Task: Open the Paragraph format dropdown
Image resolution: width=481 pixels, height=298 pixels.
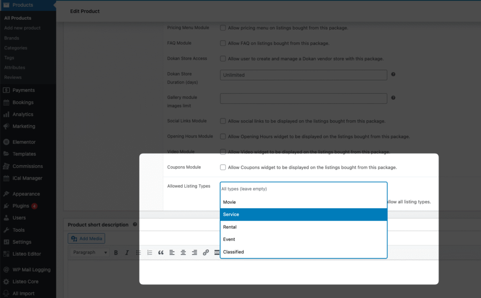Action: click(x=90, y=252)
